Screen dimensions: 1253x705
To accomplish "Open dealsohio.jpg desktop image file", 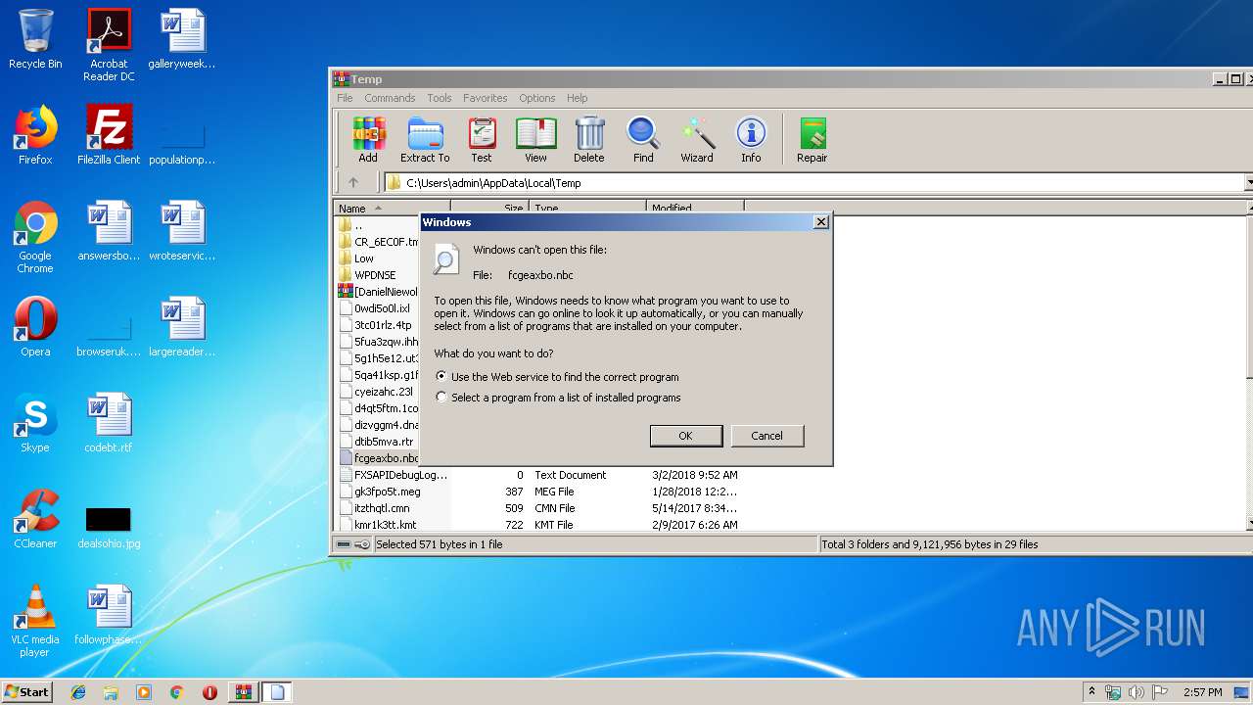I will [109, 527].
